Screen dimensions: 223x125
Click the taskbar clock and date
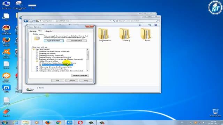pos(213,123)
